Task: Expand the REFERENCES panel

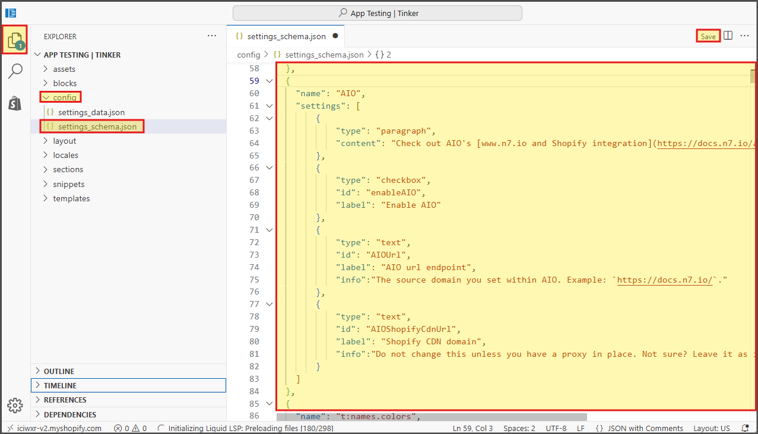Action: pos(128,400)
